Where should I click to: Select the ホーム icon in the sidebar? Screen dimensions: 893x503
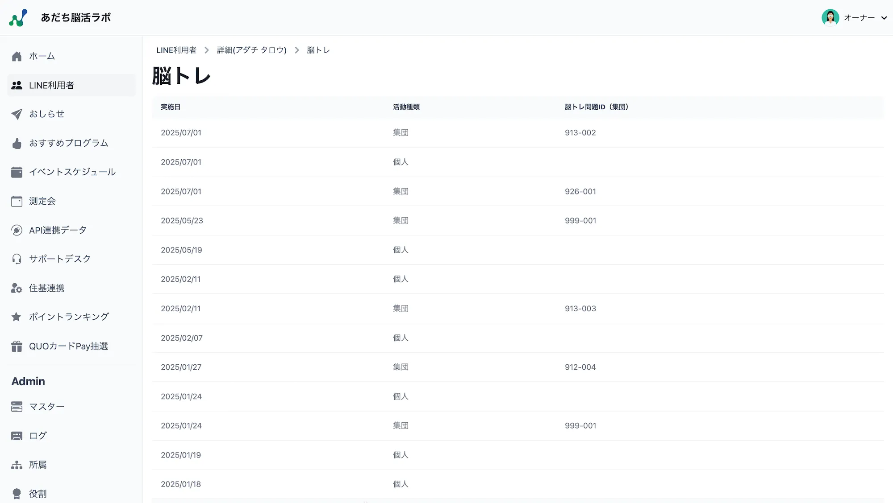17,56
